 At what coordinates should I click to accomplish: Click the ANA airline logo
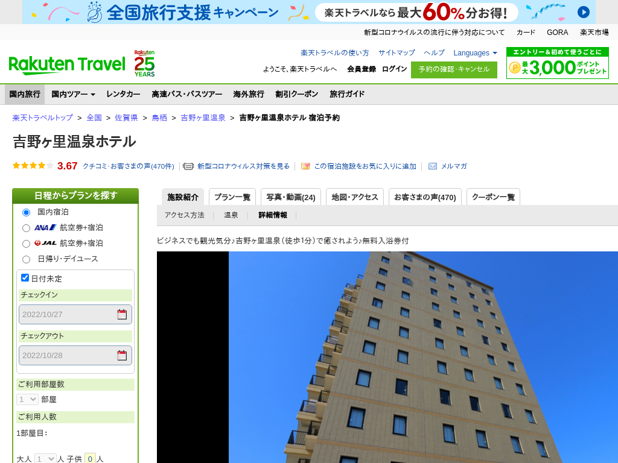coord(45,227)
